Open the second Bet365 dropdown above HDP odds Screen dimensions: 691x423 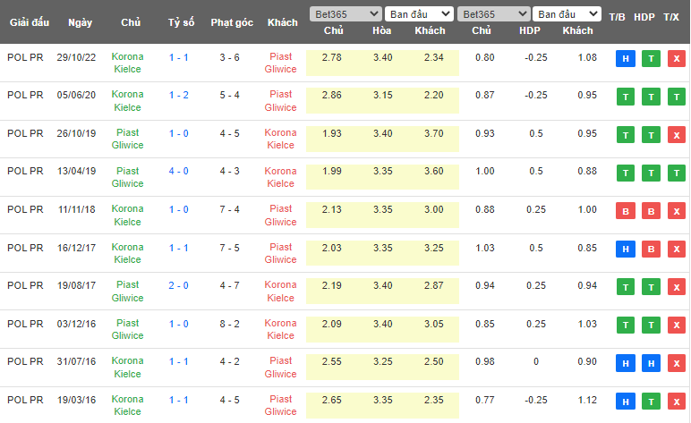tap(492, 14)
